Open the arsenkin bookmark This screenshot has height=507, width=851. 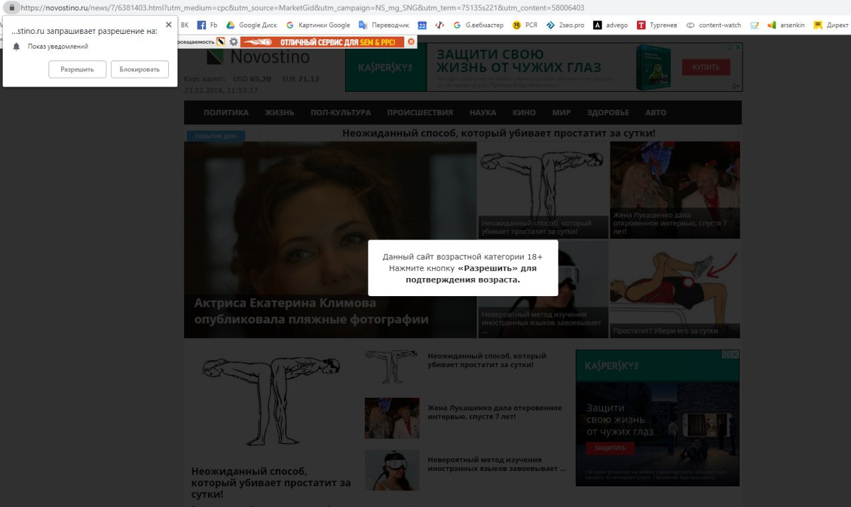point(787,25)
